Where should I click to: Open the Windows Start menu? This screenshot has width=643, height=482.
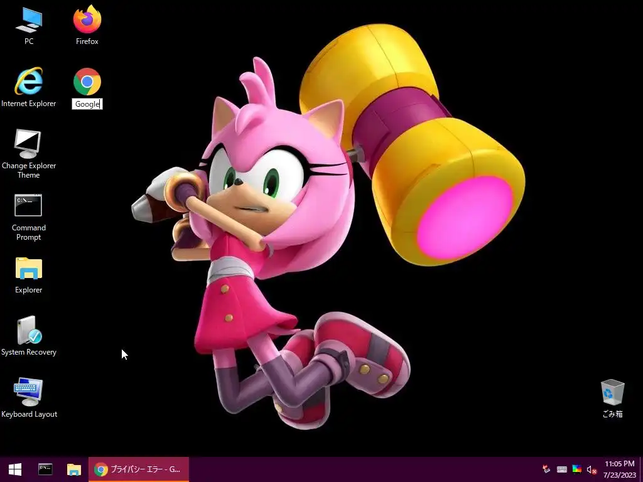[x=15, y=469]
